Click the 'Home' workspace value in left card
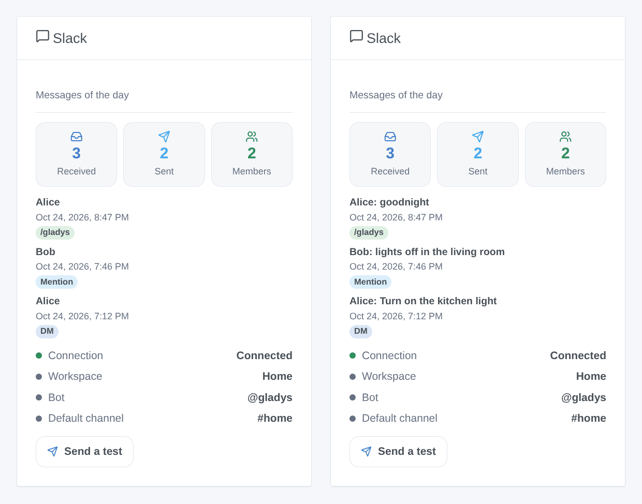The height and width of the screenshot is (504, 642). pos(278,376)
